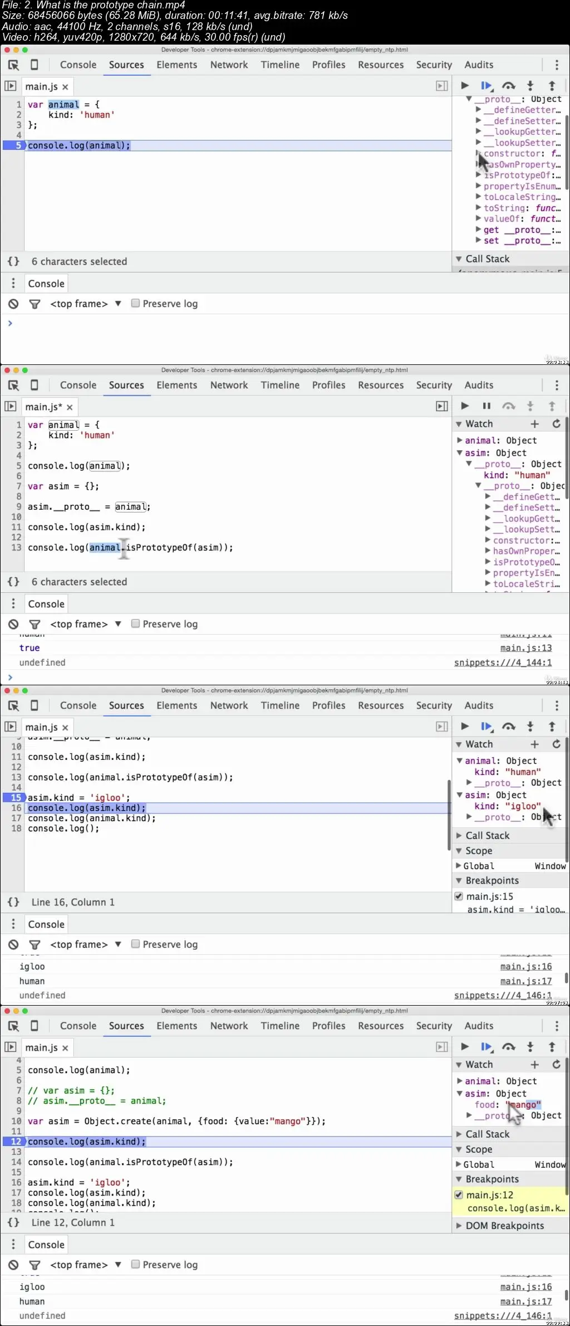
Task: Click step over in main.js:15 breakpoint frame
Action: pos(509,727)
